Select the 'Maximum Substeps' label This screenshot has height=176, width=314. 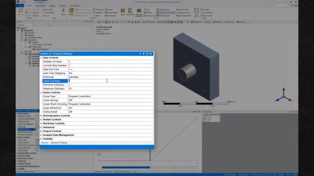coord(54,88)
